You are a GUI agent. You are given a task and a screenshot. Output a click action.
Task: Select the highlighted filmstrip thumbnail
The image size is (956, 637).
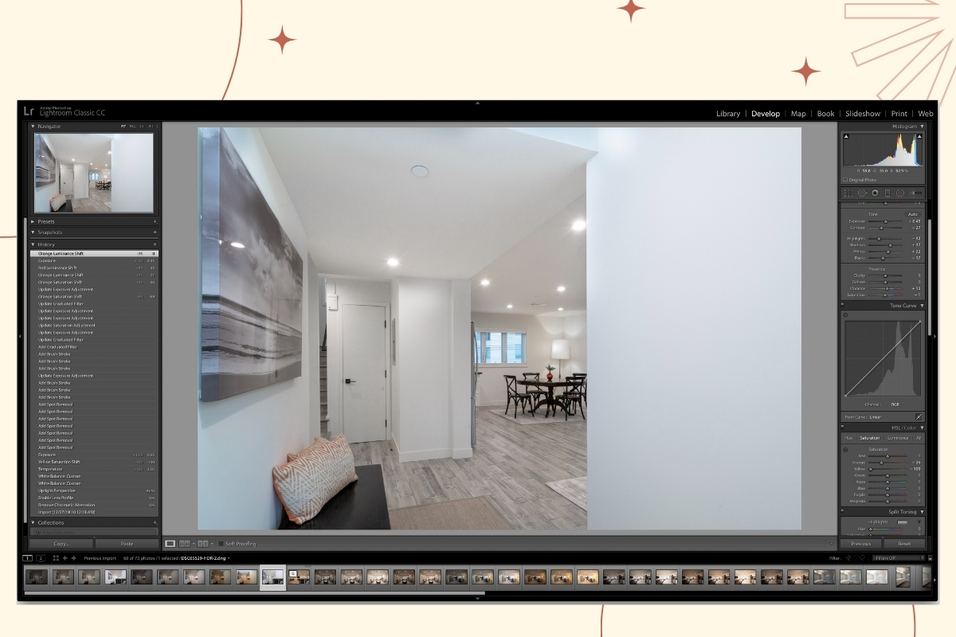272,576
